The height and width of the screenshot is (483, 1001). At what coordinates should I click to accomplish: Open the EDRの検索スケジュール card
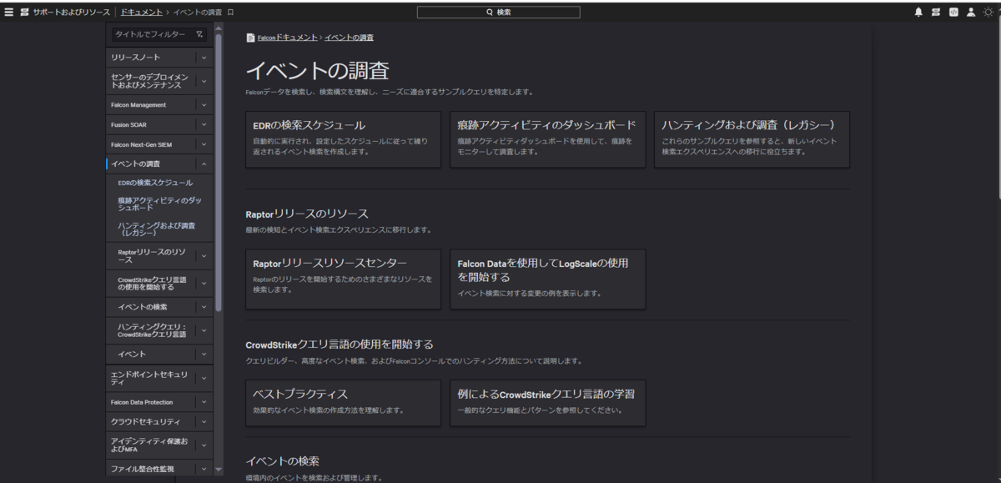pos(343,139)
